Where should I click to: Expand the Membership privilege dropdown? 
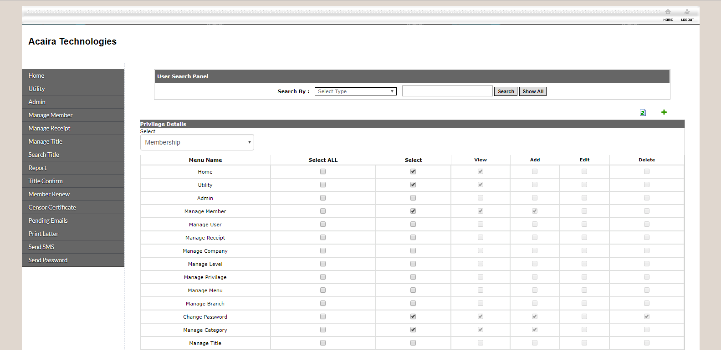point(197,142)
